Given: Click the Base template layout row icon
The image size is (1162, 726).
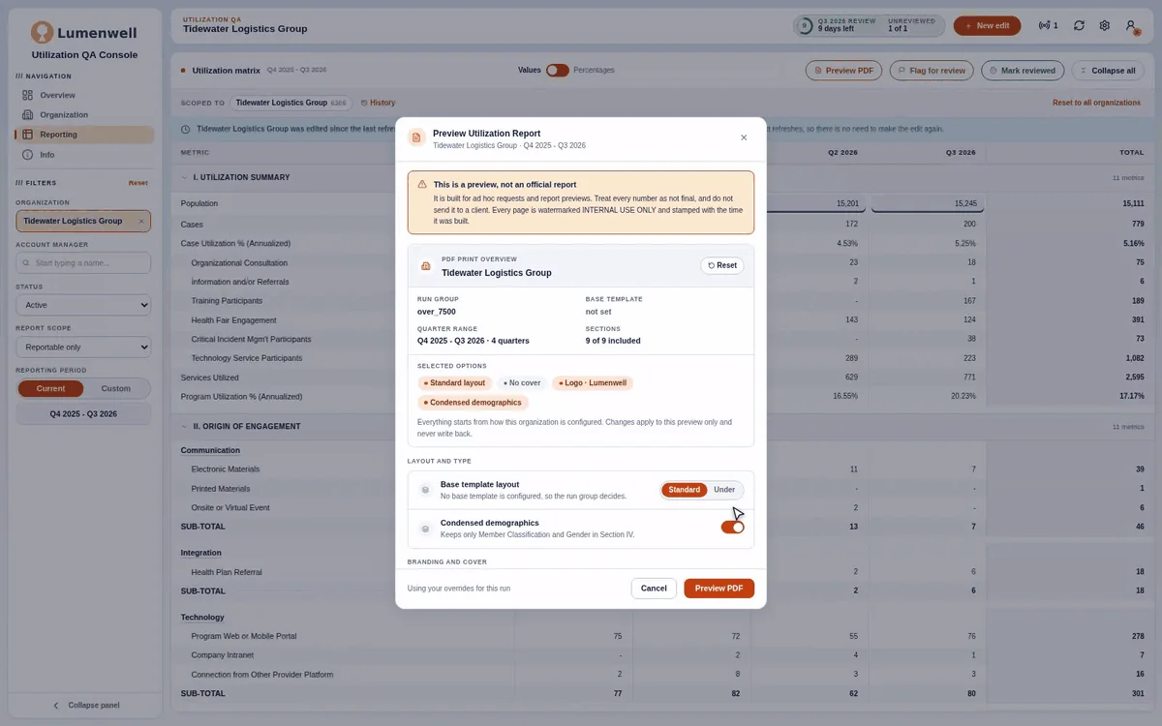Looking at the screenshot, I should (x=425, y=491).
